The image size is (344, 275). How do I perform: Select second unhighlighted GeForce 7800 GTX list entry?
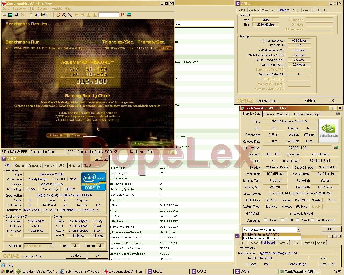(271, 238)
